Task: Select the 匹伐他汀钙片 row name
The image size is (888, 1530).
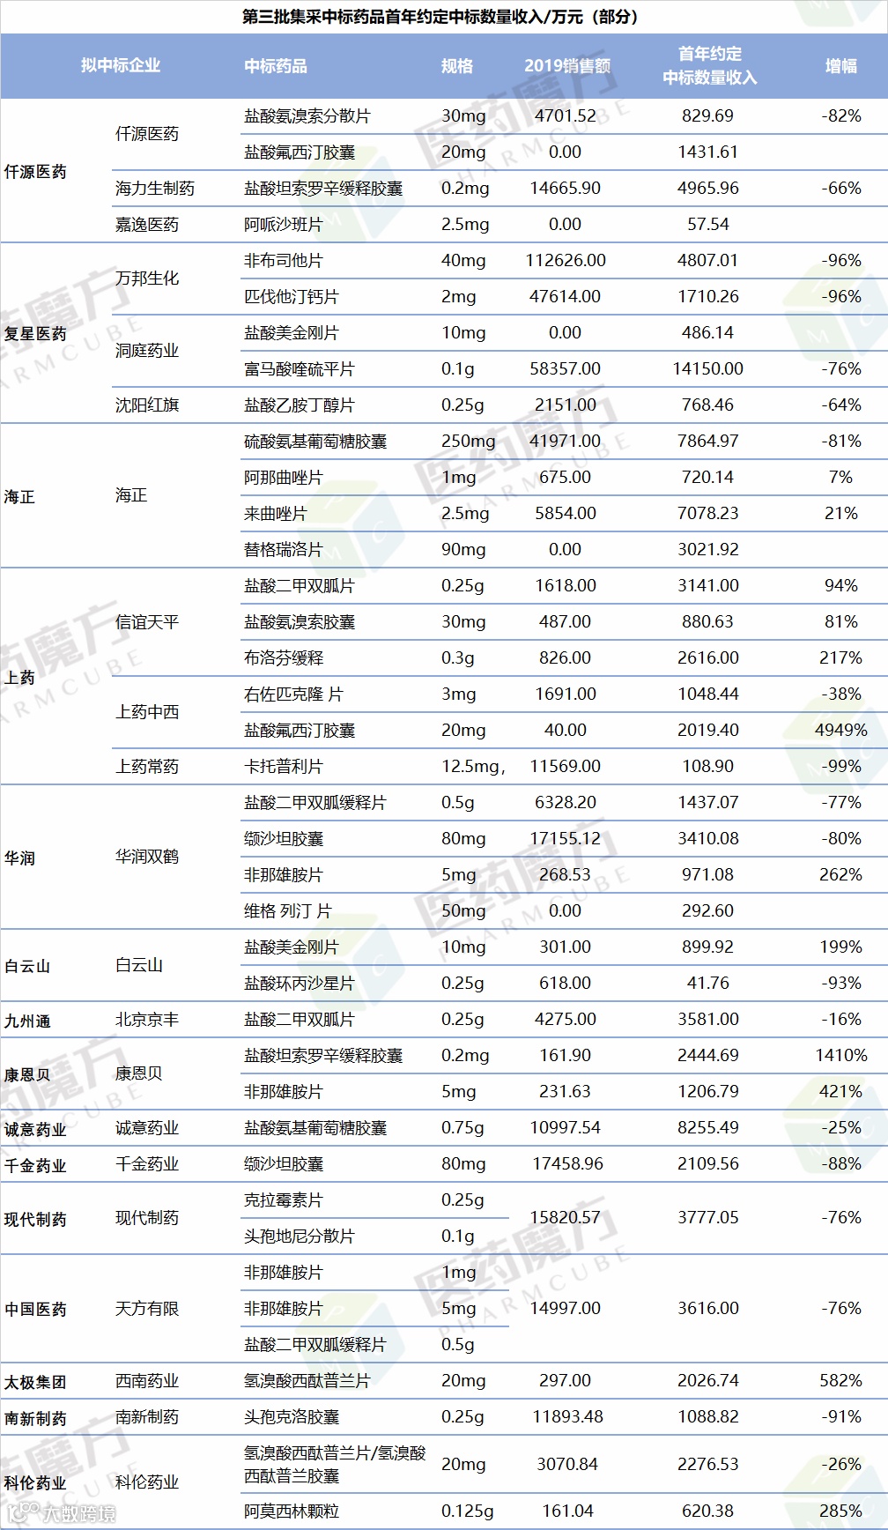Action: 292,296
